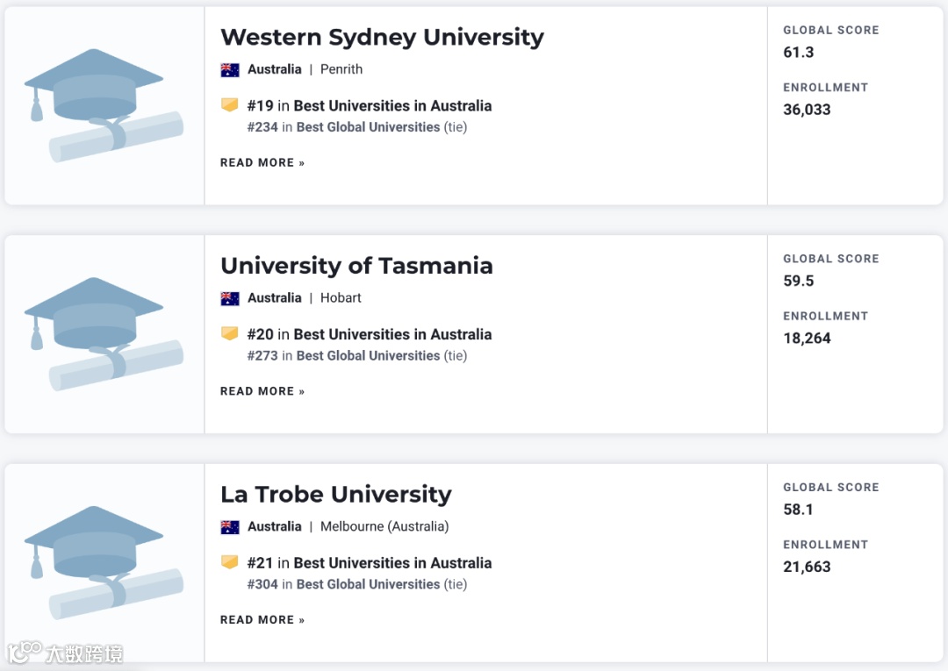Click yellow ranking badge beside #21
The height and width of the screenshot is (671, 948).
(230, 562)
